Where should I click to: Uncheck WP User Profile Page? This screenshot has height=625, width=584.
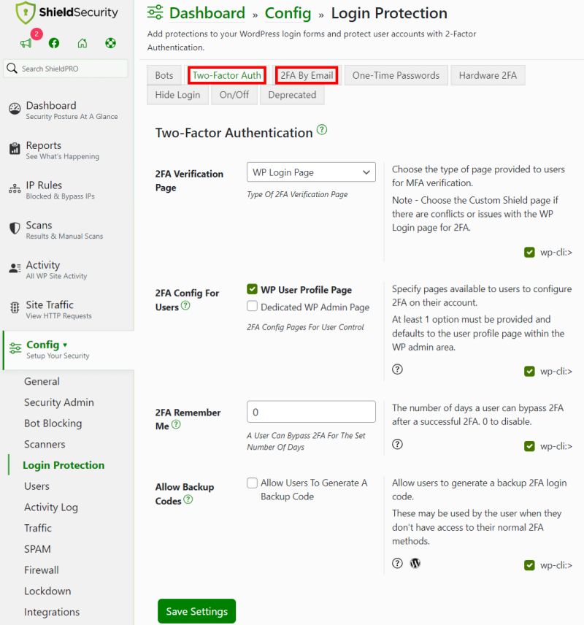[x=250, y=288]
